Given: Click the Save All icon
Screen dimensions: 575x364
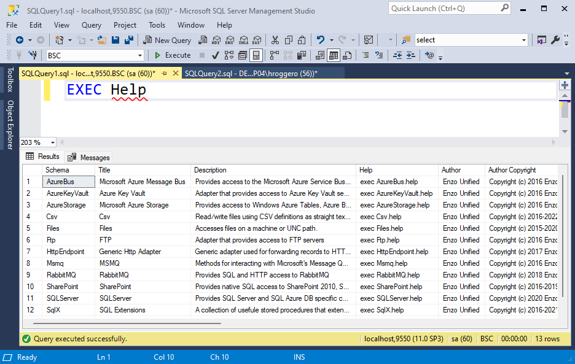Looking at the screenshot, I should (129, 40).
